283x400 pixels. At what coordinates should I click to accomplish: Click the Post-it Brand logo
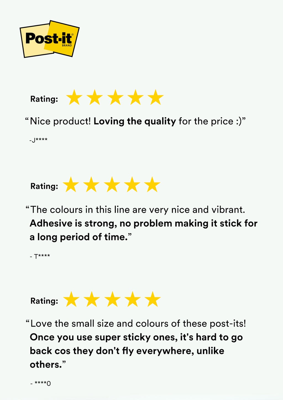[x=49, y=39]
